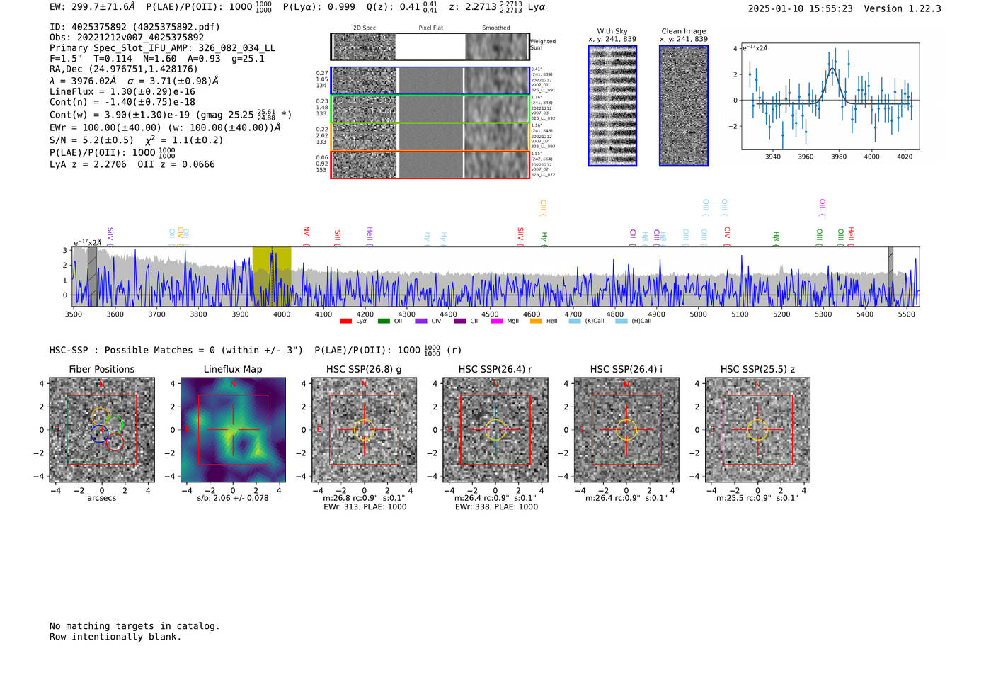Click the Row intentionally blank text
The image size is (991, 675).
point(115,637)
